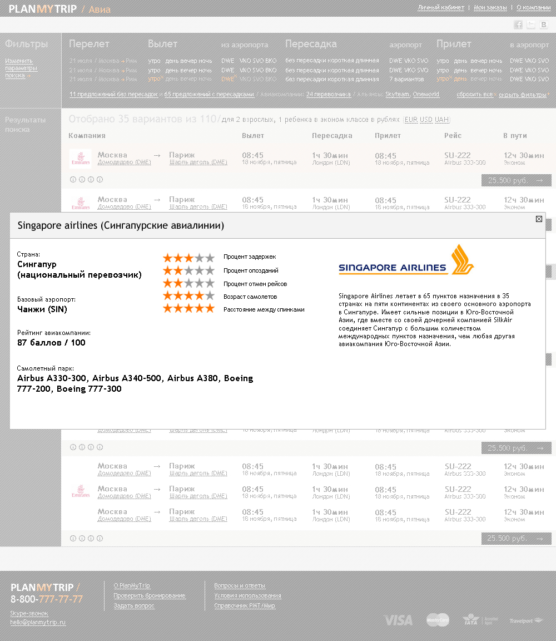Show 11 предложений без пересадок

coord(113,94)
